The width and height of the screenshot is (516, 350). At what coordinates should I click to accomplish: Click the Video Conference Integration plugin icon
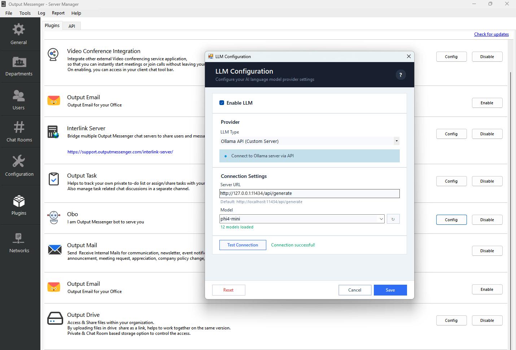(x=53, y=54)
